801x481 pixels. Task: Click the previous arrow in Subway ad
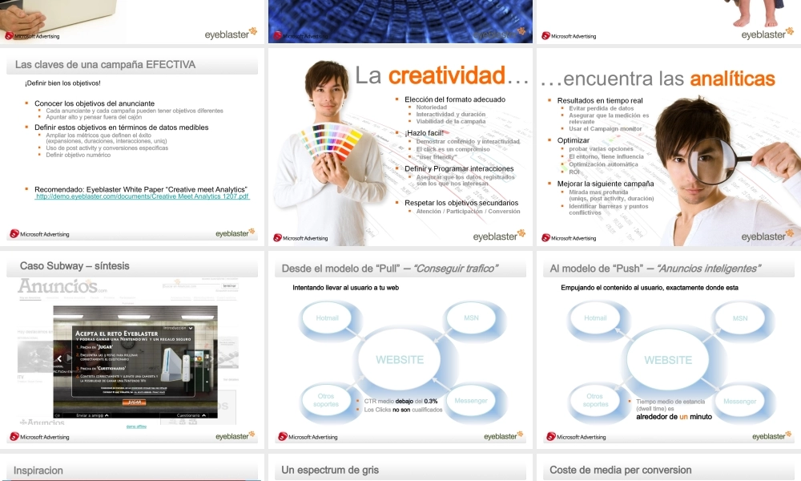58,358
